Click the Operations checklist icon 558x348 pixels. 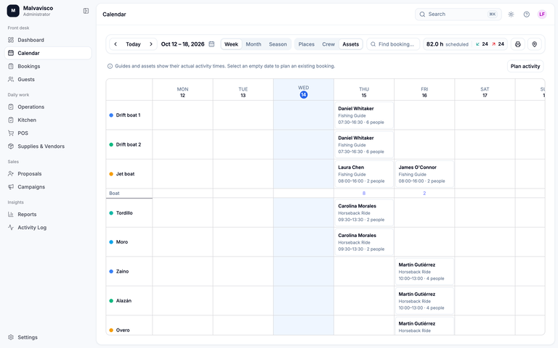pos(11,107)
